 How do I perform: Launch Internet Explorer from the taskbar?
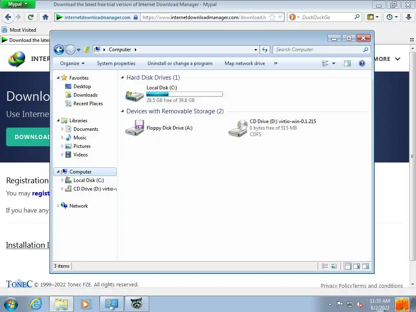tap(36, 304)
